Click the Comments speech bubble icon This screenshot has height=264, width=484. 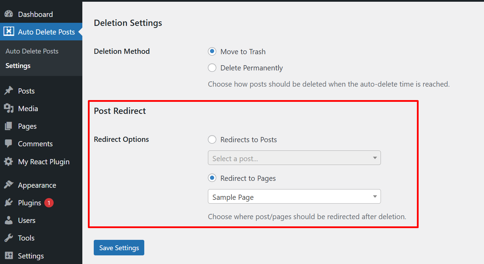click(x=9, y=144)
